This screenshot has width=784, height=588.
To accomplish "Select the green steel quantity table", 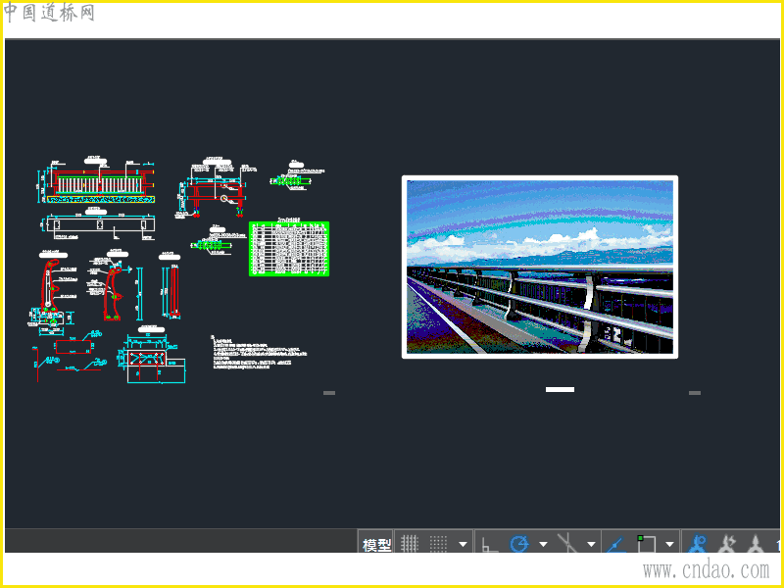I will pyautogui.click(x=289, y=249).
